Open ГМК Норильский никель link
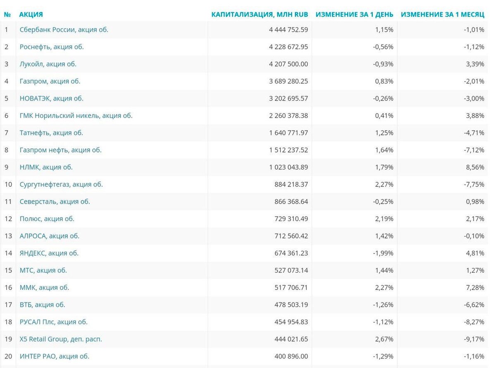This screenshot has width=496, height=368. pyautogui.click(x=76, y=116)
